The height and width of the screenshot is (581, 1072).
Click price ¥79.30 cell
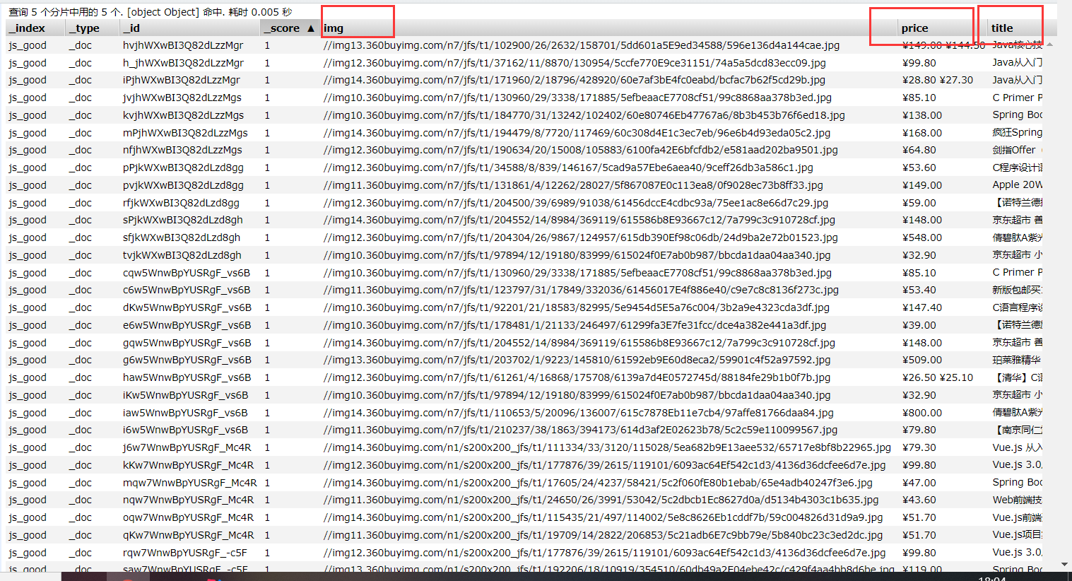(919, 447)
